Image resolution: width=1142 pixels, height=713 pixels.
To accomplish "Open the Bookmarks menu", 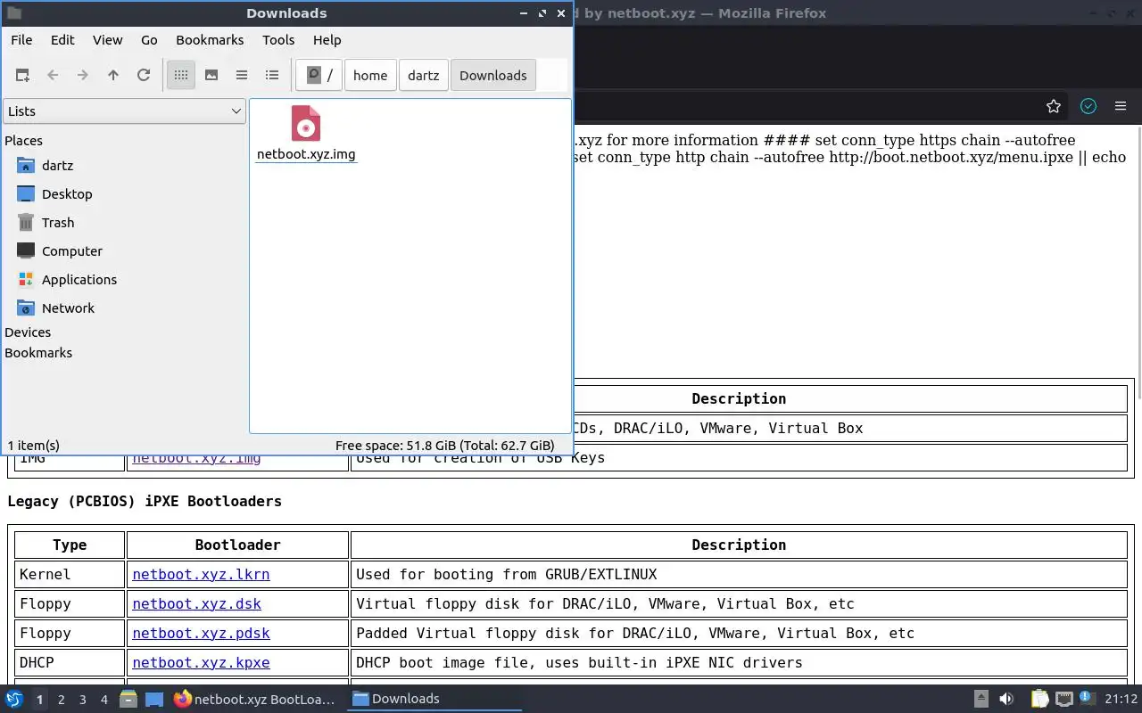I will [210, 40].
